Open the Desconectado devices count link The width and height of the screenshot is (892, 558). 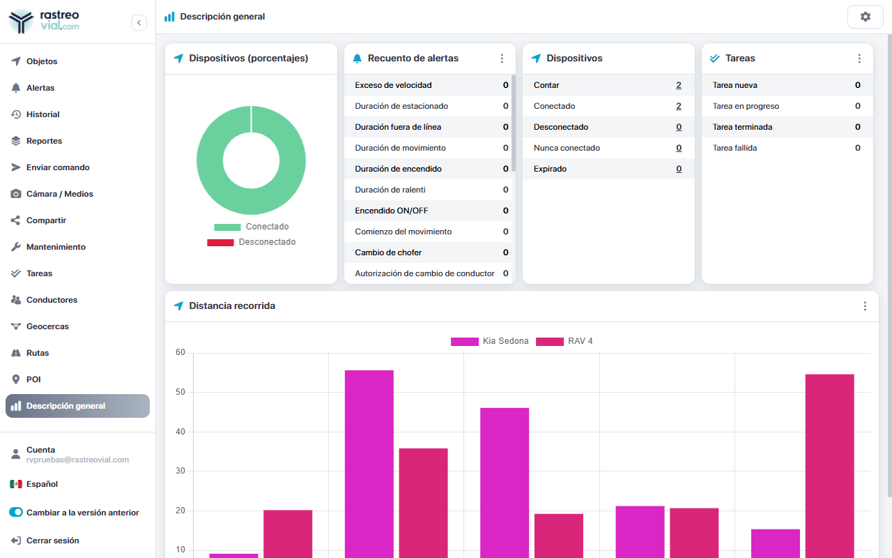coord(679,127)
